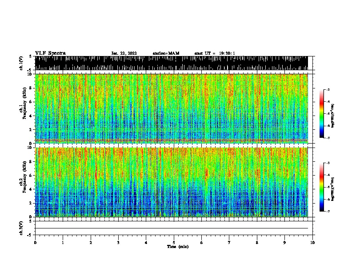Click time axis tick label "0"
The width and height of the screenshot is (352, 272).
[35, 243]
